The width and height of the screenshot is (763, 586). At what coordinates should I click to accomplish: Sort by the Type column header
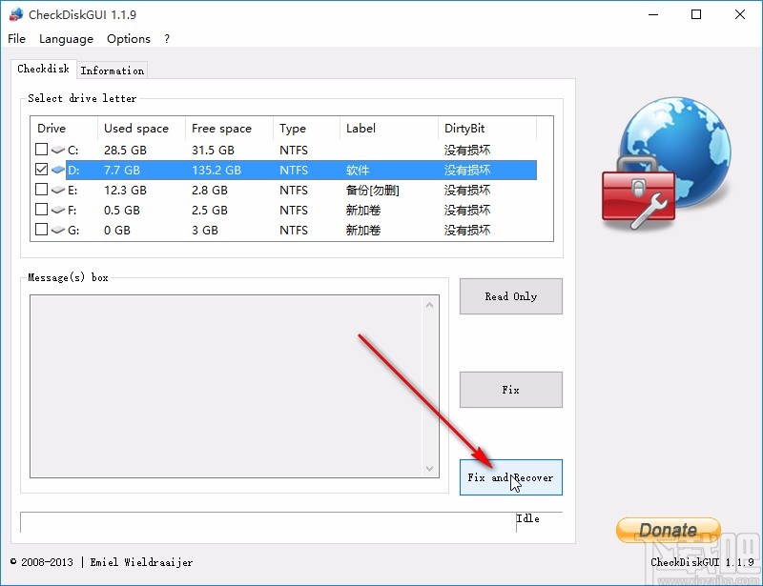tap(306, 129)
